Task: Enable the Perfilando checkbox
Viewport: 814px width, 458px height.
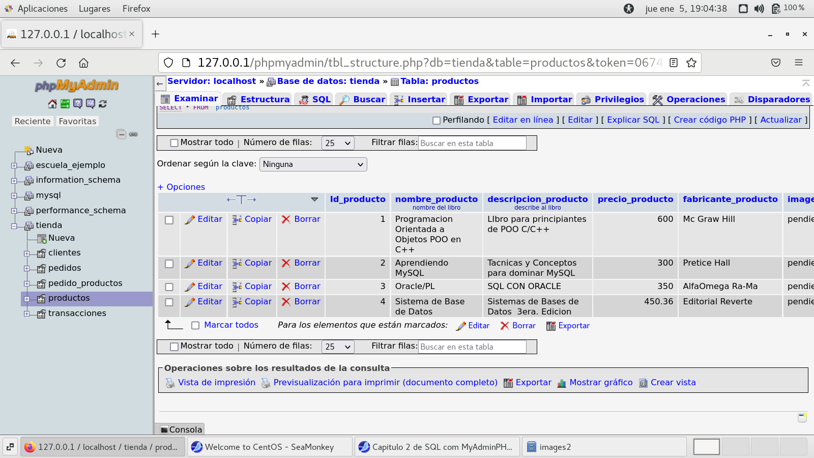Action: pyautogui.click(x=436, y=121)
